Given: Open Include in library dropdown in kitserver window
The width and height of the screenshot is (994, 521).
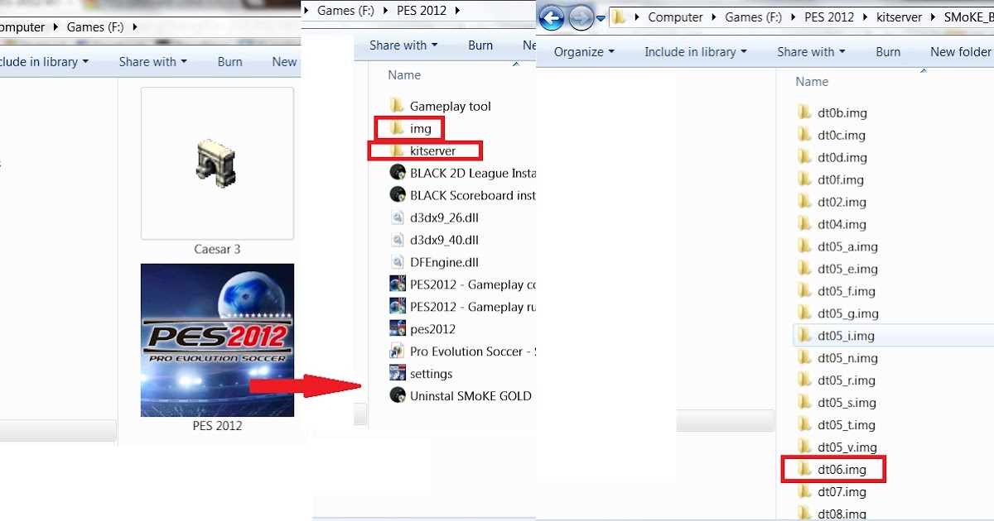Looking at the screenshot, I should (x=696, y=52).
